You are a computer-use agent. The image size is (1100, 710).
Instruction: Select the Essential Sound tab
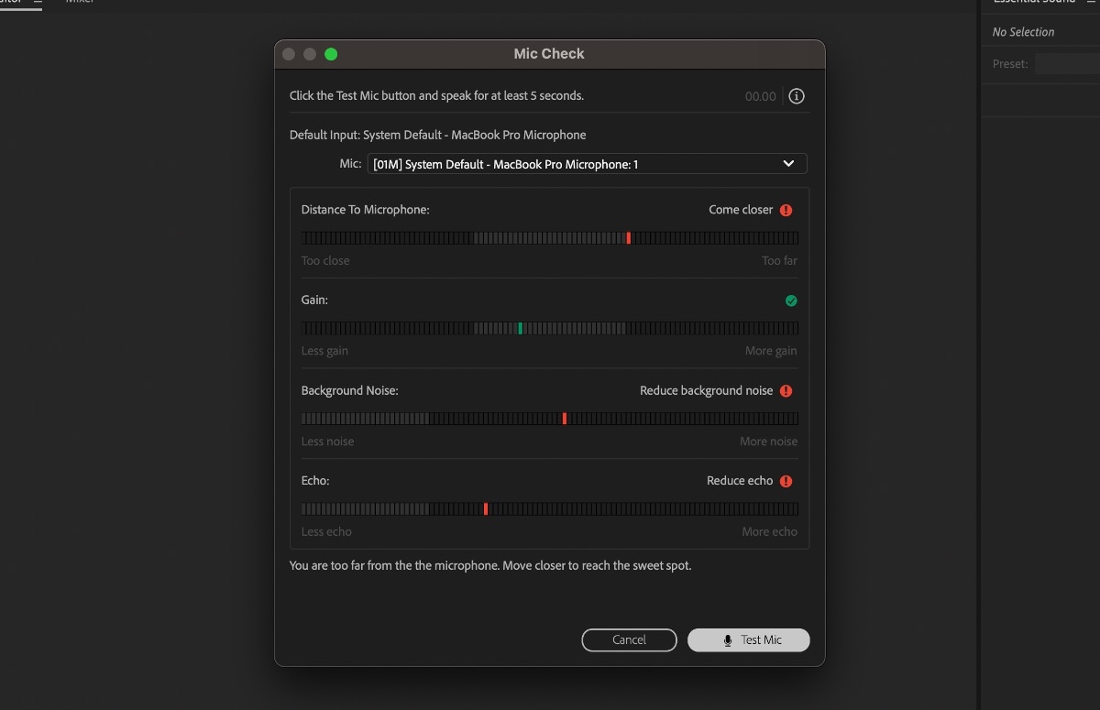[1034, 3]
